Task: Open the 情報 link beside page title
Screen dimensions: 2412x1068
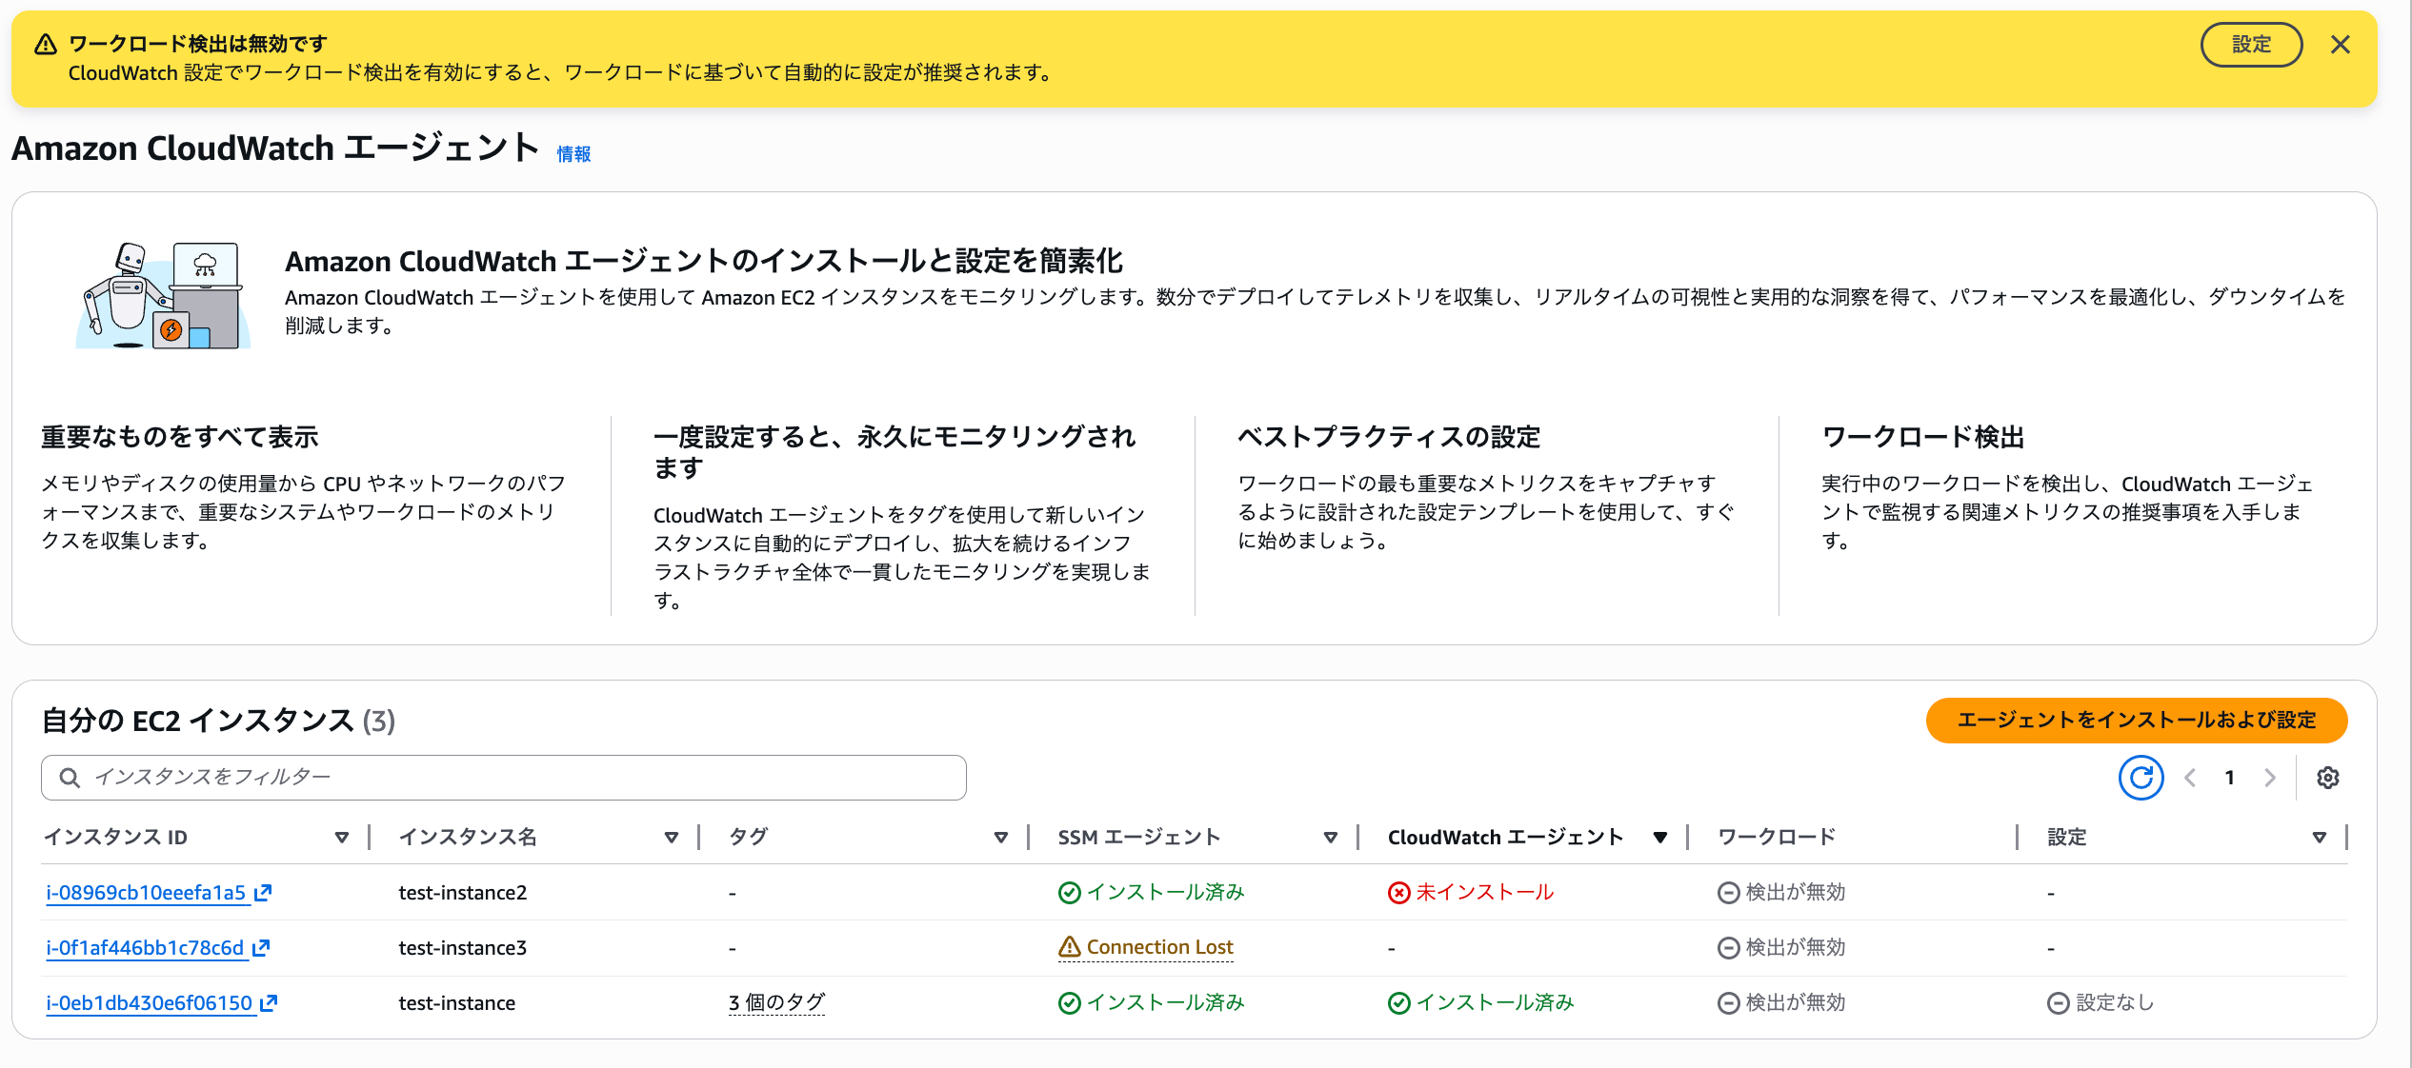Action: point(573,154)
